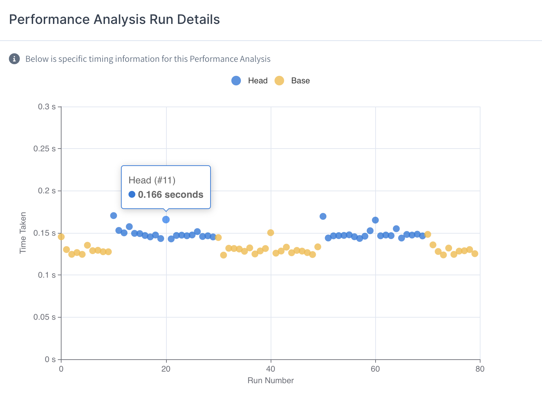
Task: Click the high blue Head point at run 50
Action: pos(323,216)
